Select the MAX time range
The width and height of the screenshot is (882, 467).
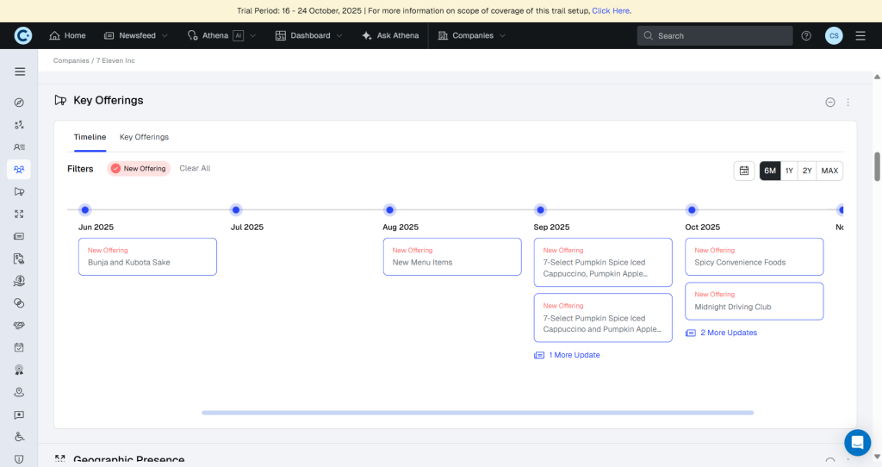(x=829, y=171)
